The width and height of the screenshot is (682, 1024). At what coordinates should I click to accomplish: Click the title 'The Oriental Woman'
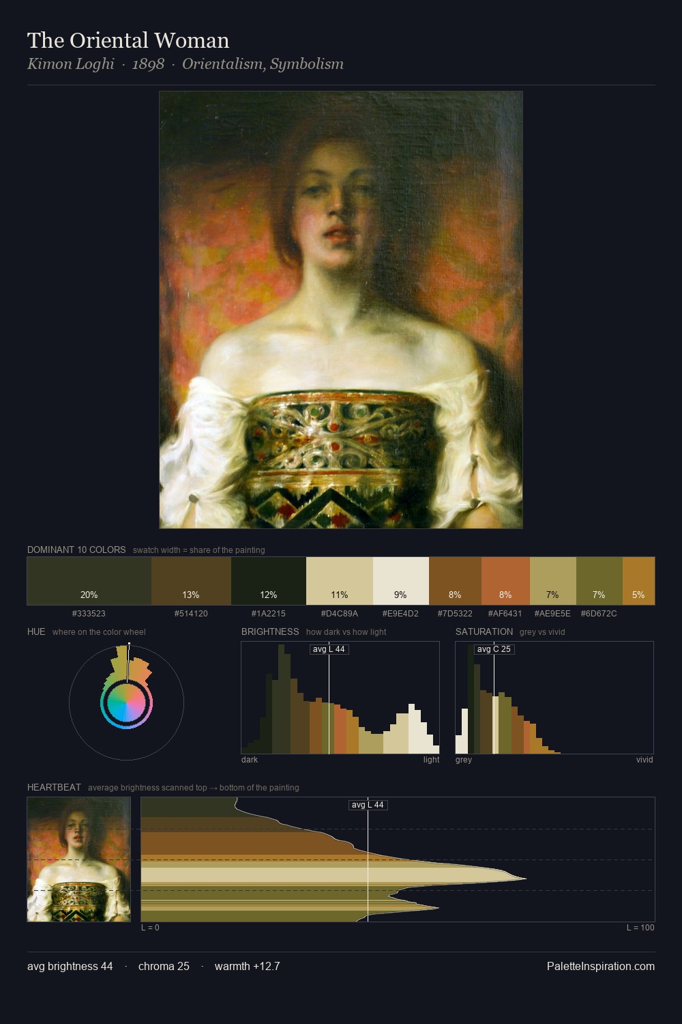click(128, 41)
